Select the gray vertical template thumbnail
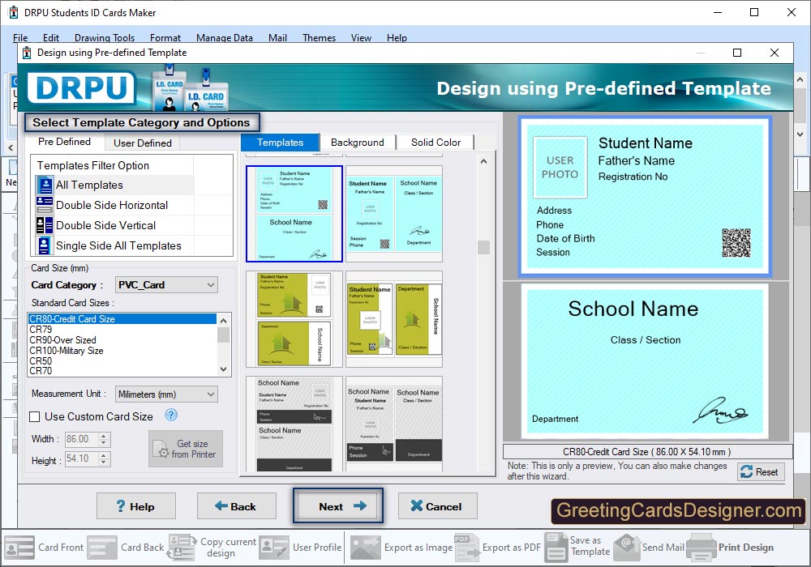 394,424
